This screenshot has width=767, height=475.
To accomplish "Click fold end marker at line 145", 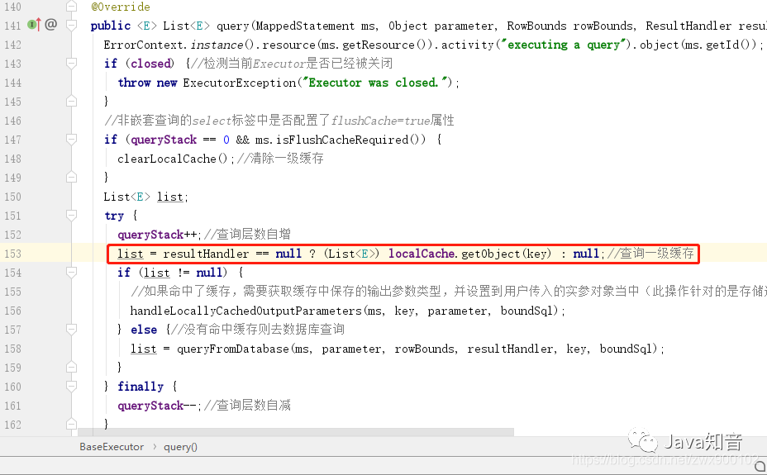I will coord(71,101).
